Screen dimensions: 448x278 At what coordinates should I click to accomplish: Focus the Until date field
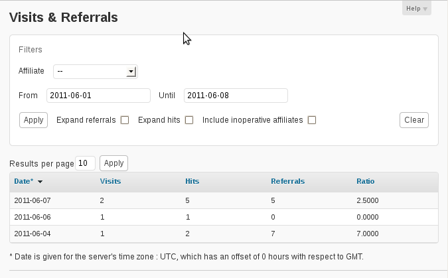(236, 96)
